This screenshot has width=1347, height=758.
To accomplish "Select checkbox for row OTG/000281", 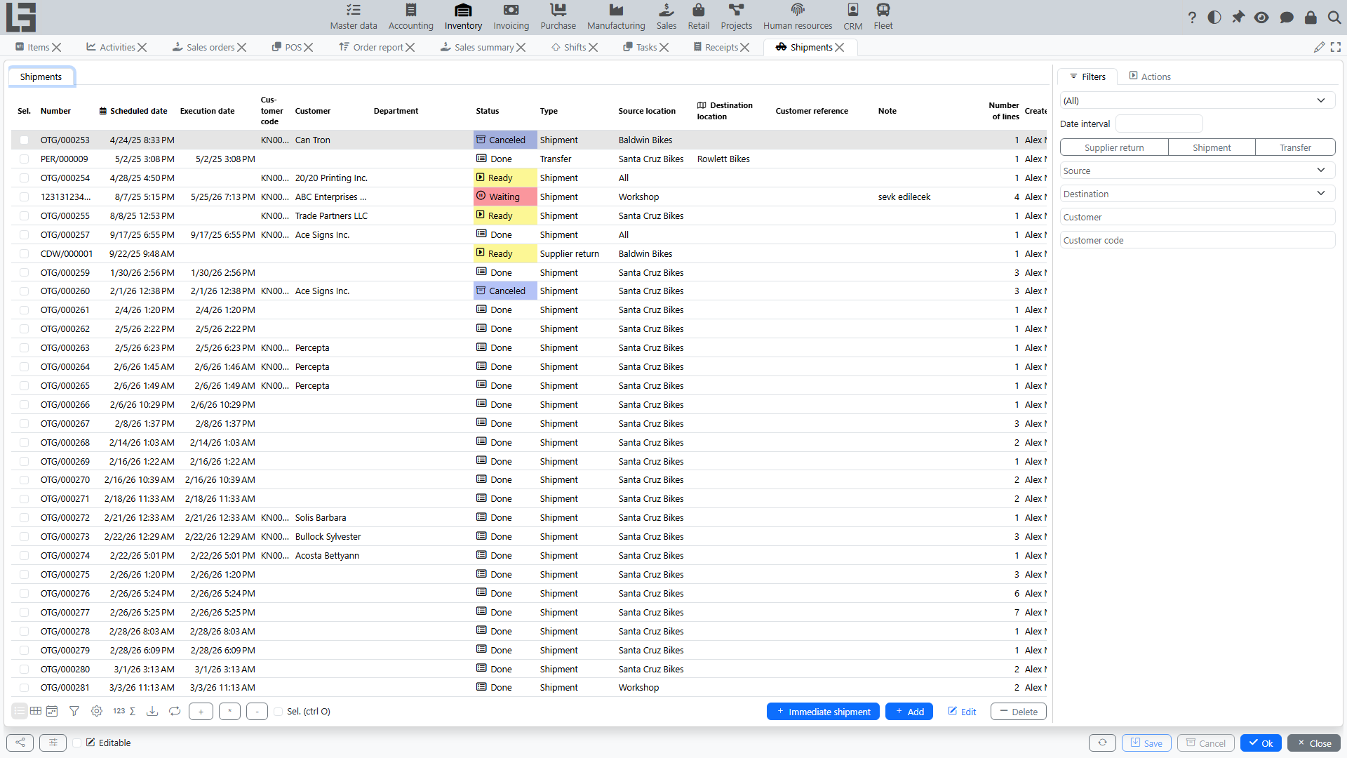I will 25,688.
